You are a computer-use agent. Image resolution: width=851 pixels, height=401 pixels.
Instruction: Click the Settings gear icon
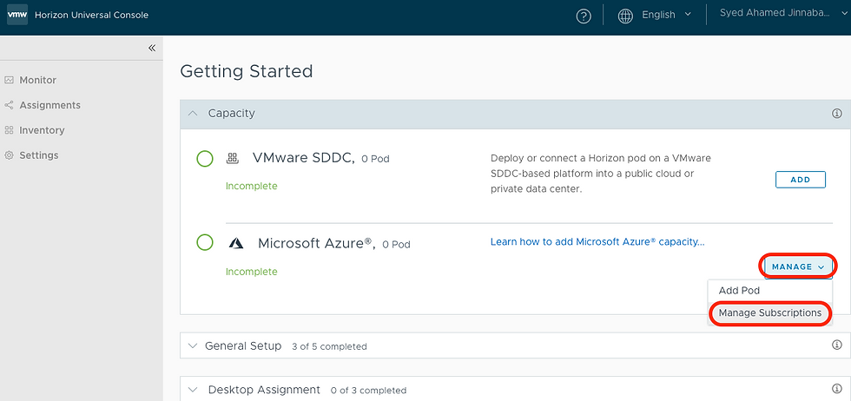[9, 155]
